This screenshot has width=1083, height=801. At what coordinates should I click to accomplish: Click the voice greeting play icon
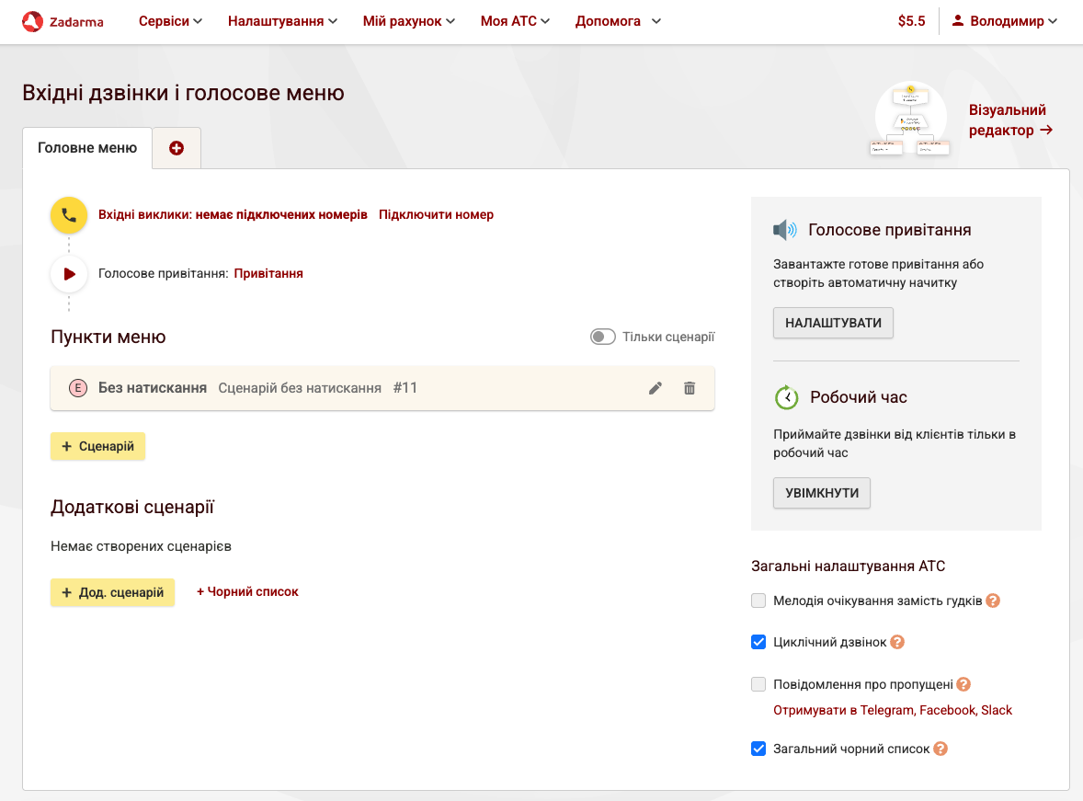click(69, 274)
